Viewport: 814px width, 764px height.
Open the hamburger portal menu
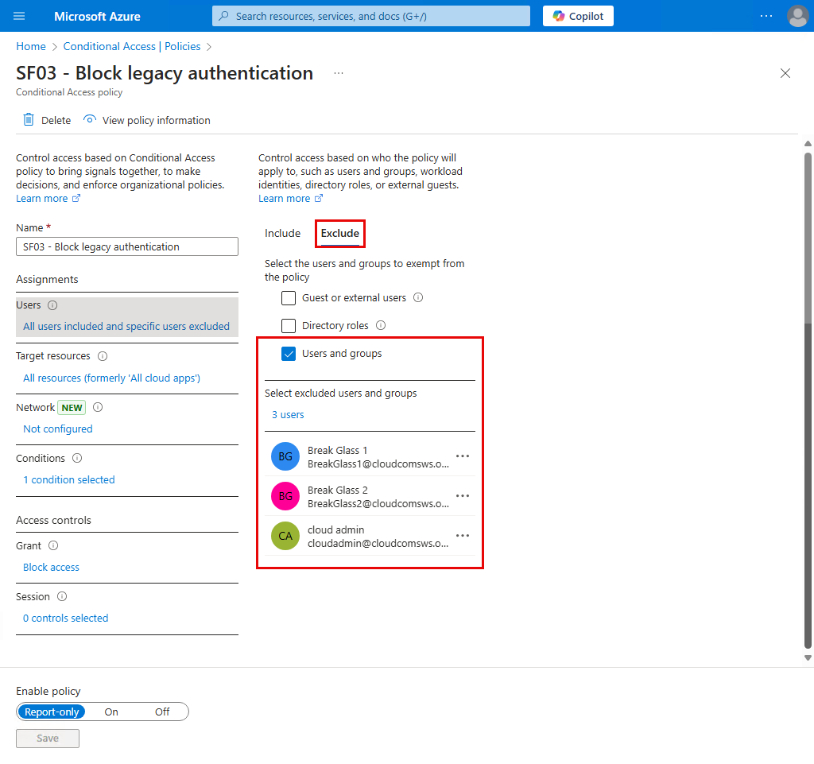(x=19, y=16)
